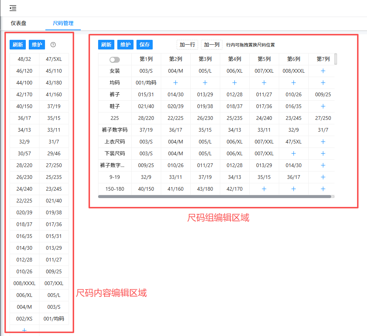
Task: Click the horizontal scrollbar below the size table
Action: (x=217, y=197)
